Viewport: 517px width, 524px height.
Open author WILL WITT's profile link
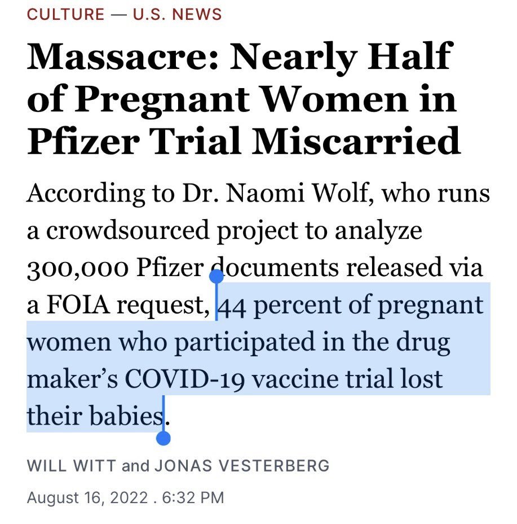tap(72, 466)
